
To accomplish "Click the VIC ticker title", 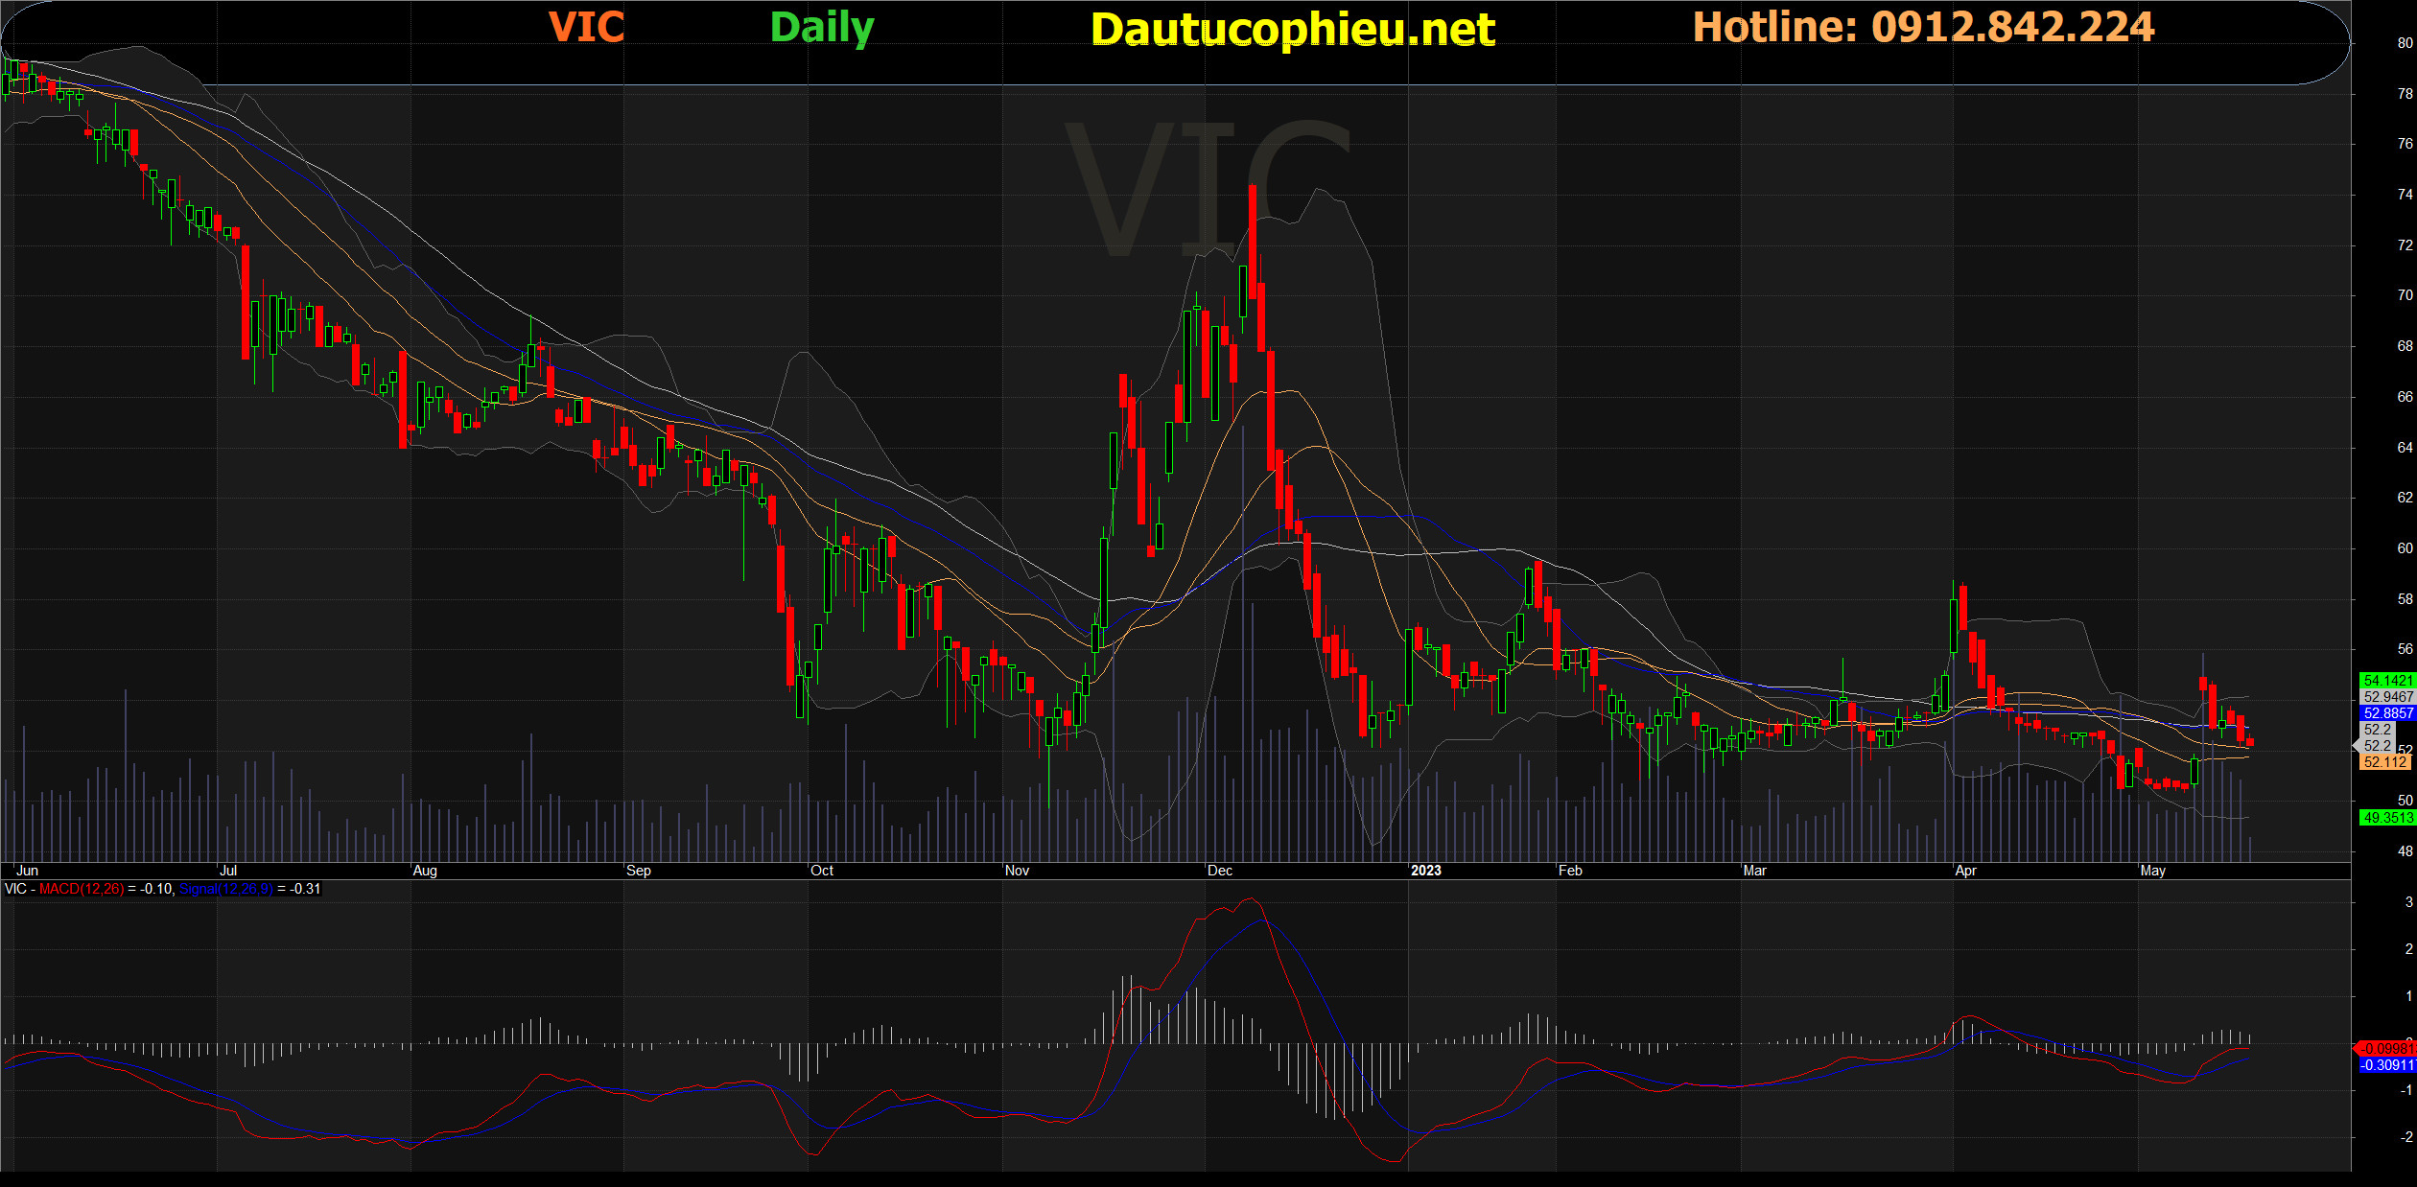I will (x=586, y=28).
